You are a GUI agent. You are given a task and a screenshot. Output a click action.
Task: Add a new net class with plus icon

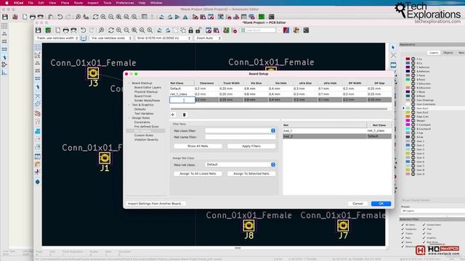click(173, 115)
